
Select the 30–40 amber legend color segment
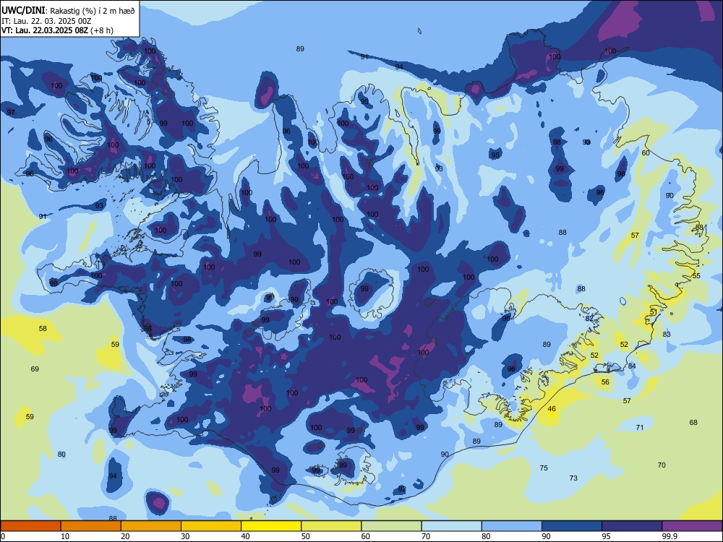pos(211,526)
